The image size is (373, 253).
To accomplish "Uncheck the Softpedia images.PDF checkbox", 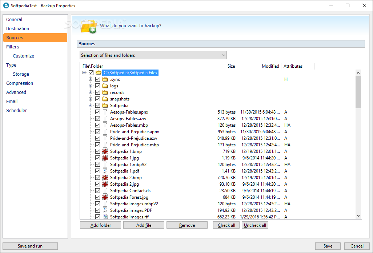I will [x=97, y=210].
